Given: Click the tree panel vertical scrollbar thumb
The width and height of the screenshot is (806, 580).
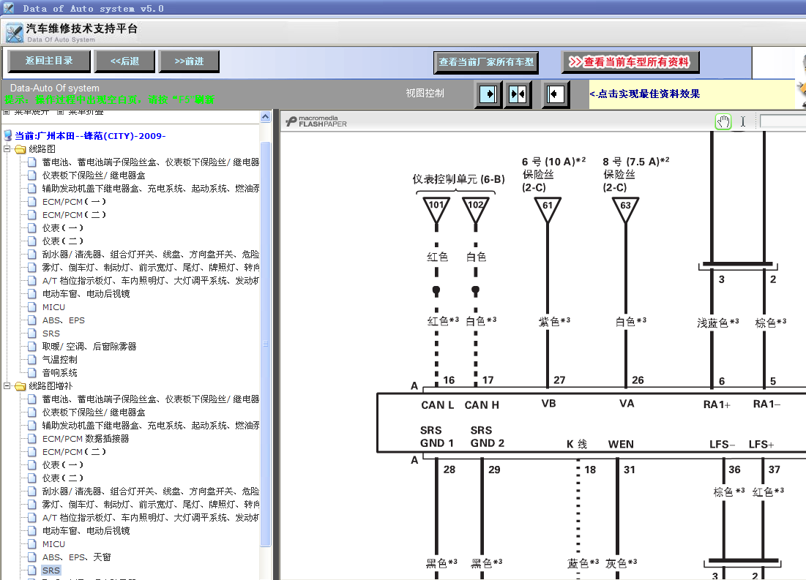Looking at the screenshot, I should 265,344.
